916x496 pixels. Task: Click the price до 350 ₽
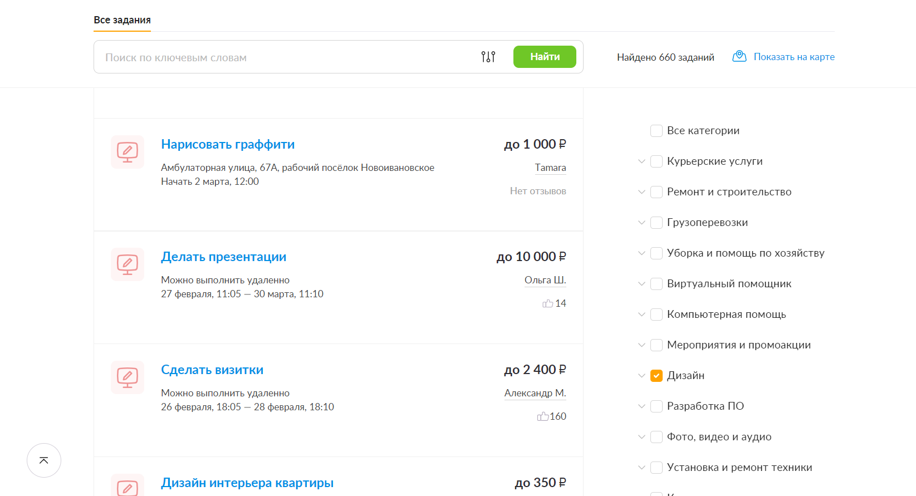540,483
